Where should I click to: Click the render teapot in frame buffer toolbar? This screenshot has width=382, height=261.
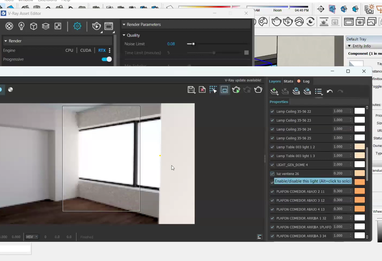coord(258,90)
